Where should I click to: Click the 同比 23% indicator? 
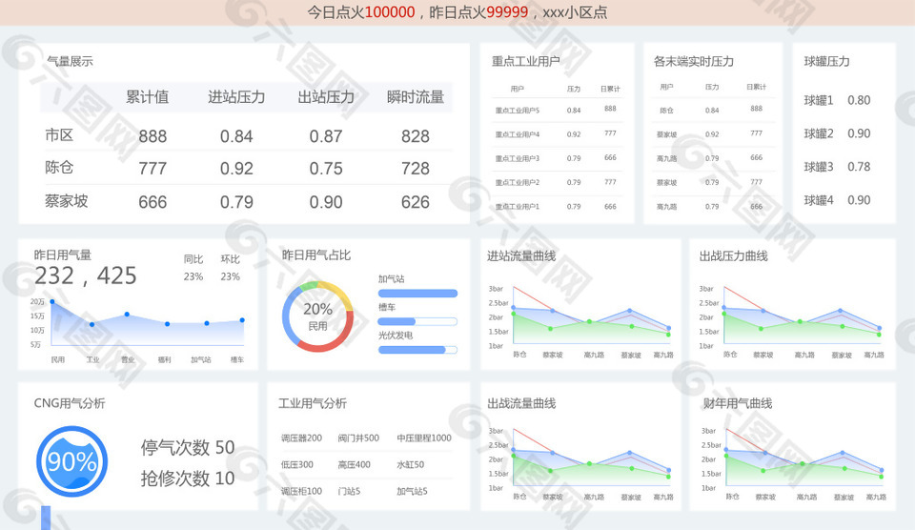(x=193, y=268)
